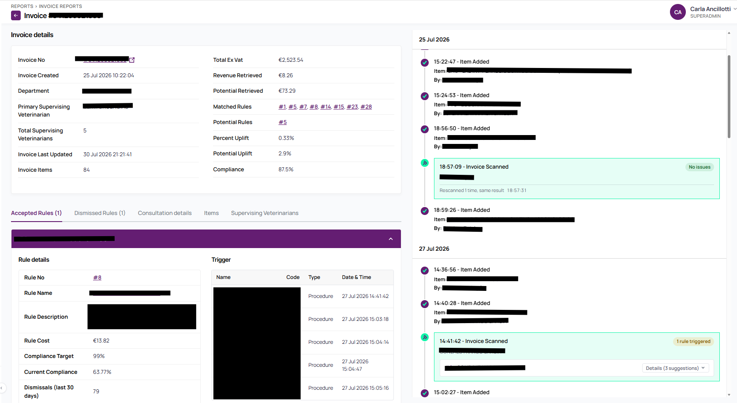737x403 pixels.
Task: Click the checkmark icon for 15:22:47 Item Added
Action: [x=425, y=63]
